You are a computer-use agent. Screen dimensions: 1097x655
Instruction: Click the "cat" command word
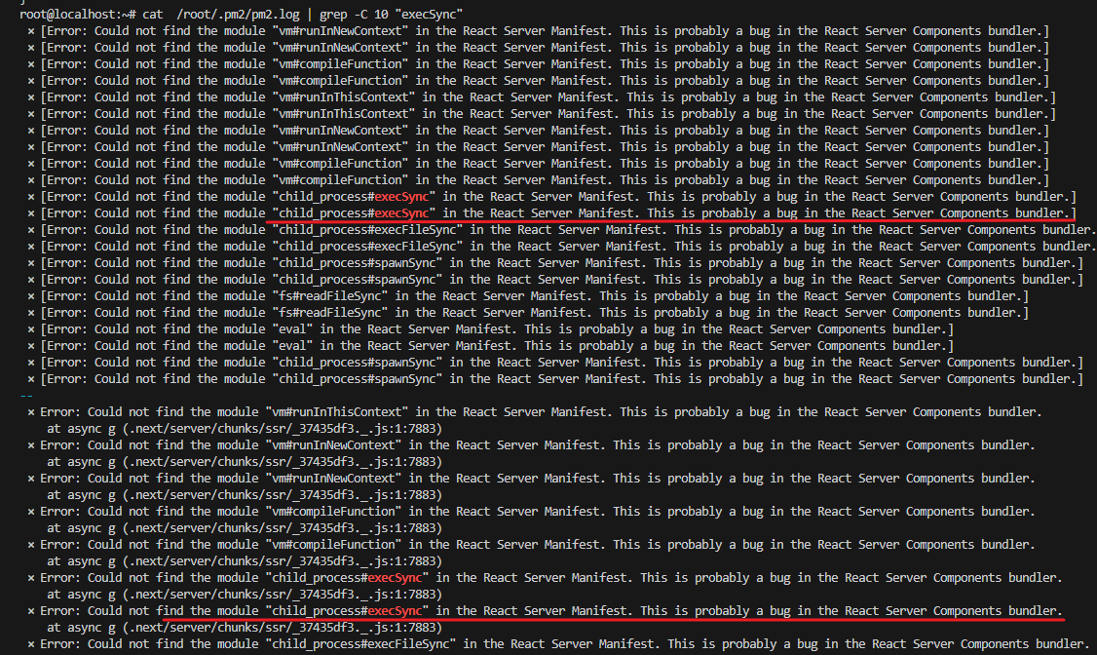153,14
